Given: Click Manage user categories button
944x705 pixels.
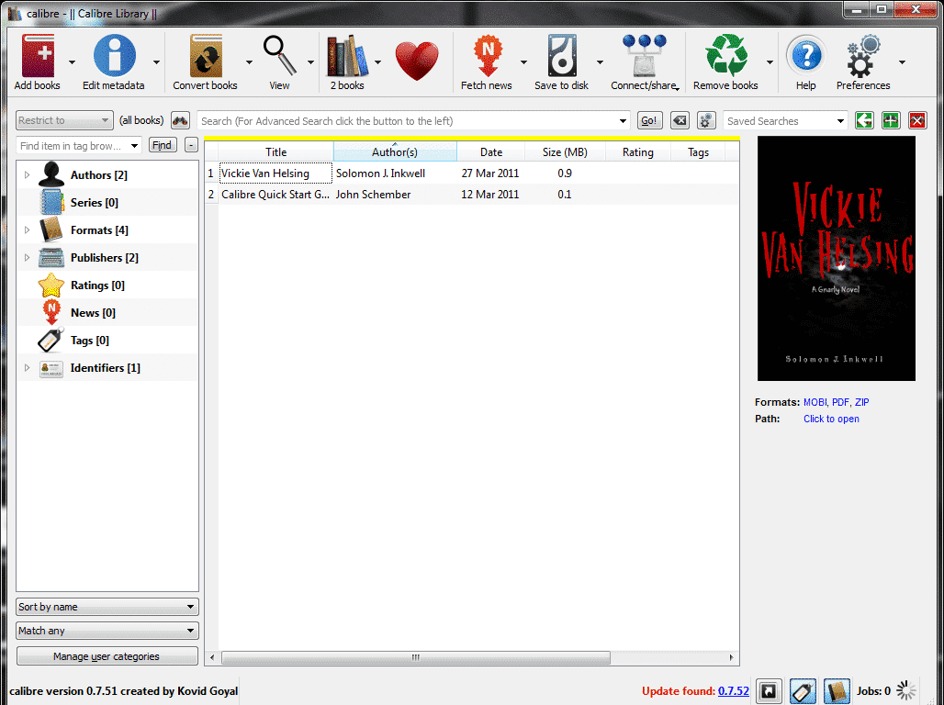Looking at the screenshot, I should [x=107, y=656].
